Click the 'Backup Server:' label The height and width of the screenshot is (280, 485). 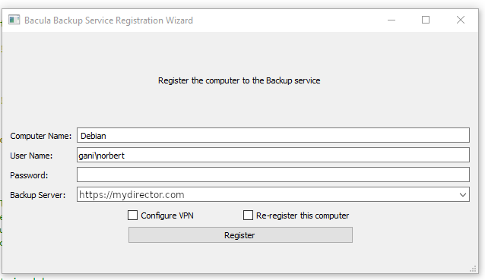click(x=38, y=195)
